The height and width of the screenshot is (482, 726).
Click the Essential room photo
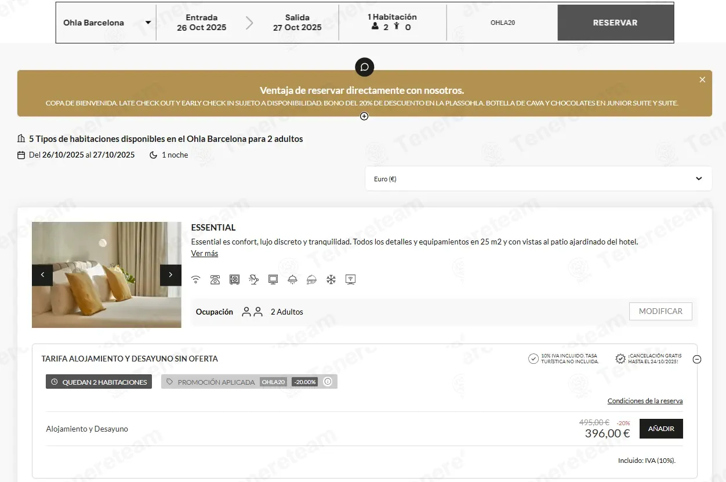pos(107,275)
